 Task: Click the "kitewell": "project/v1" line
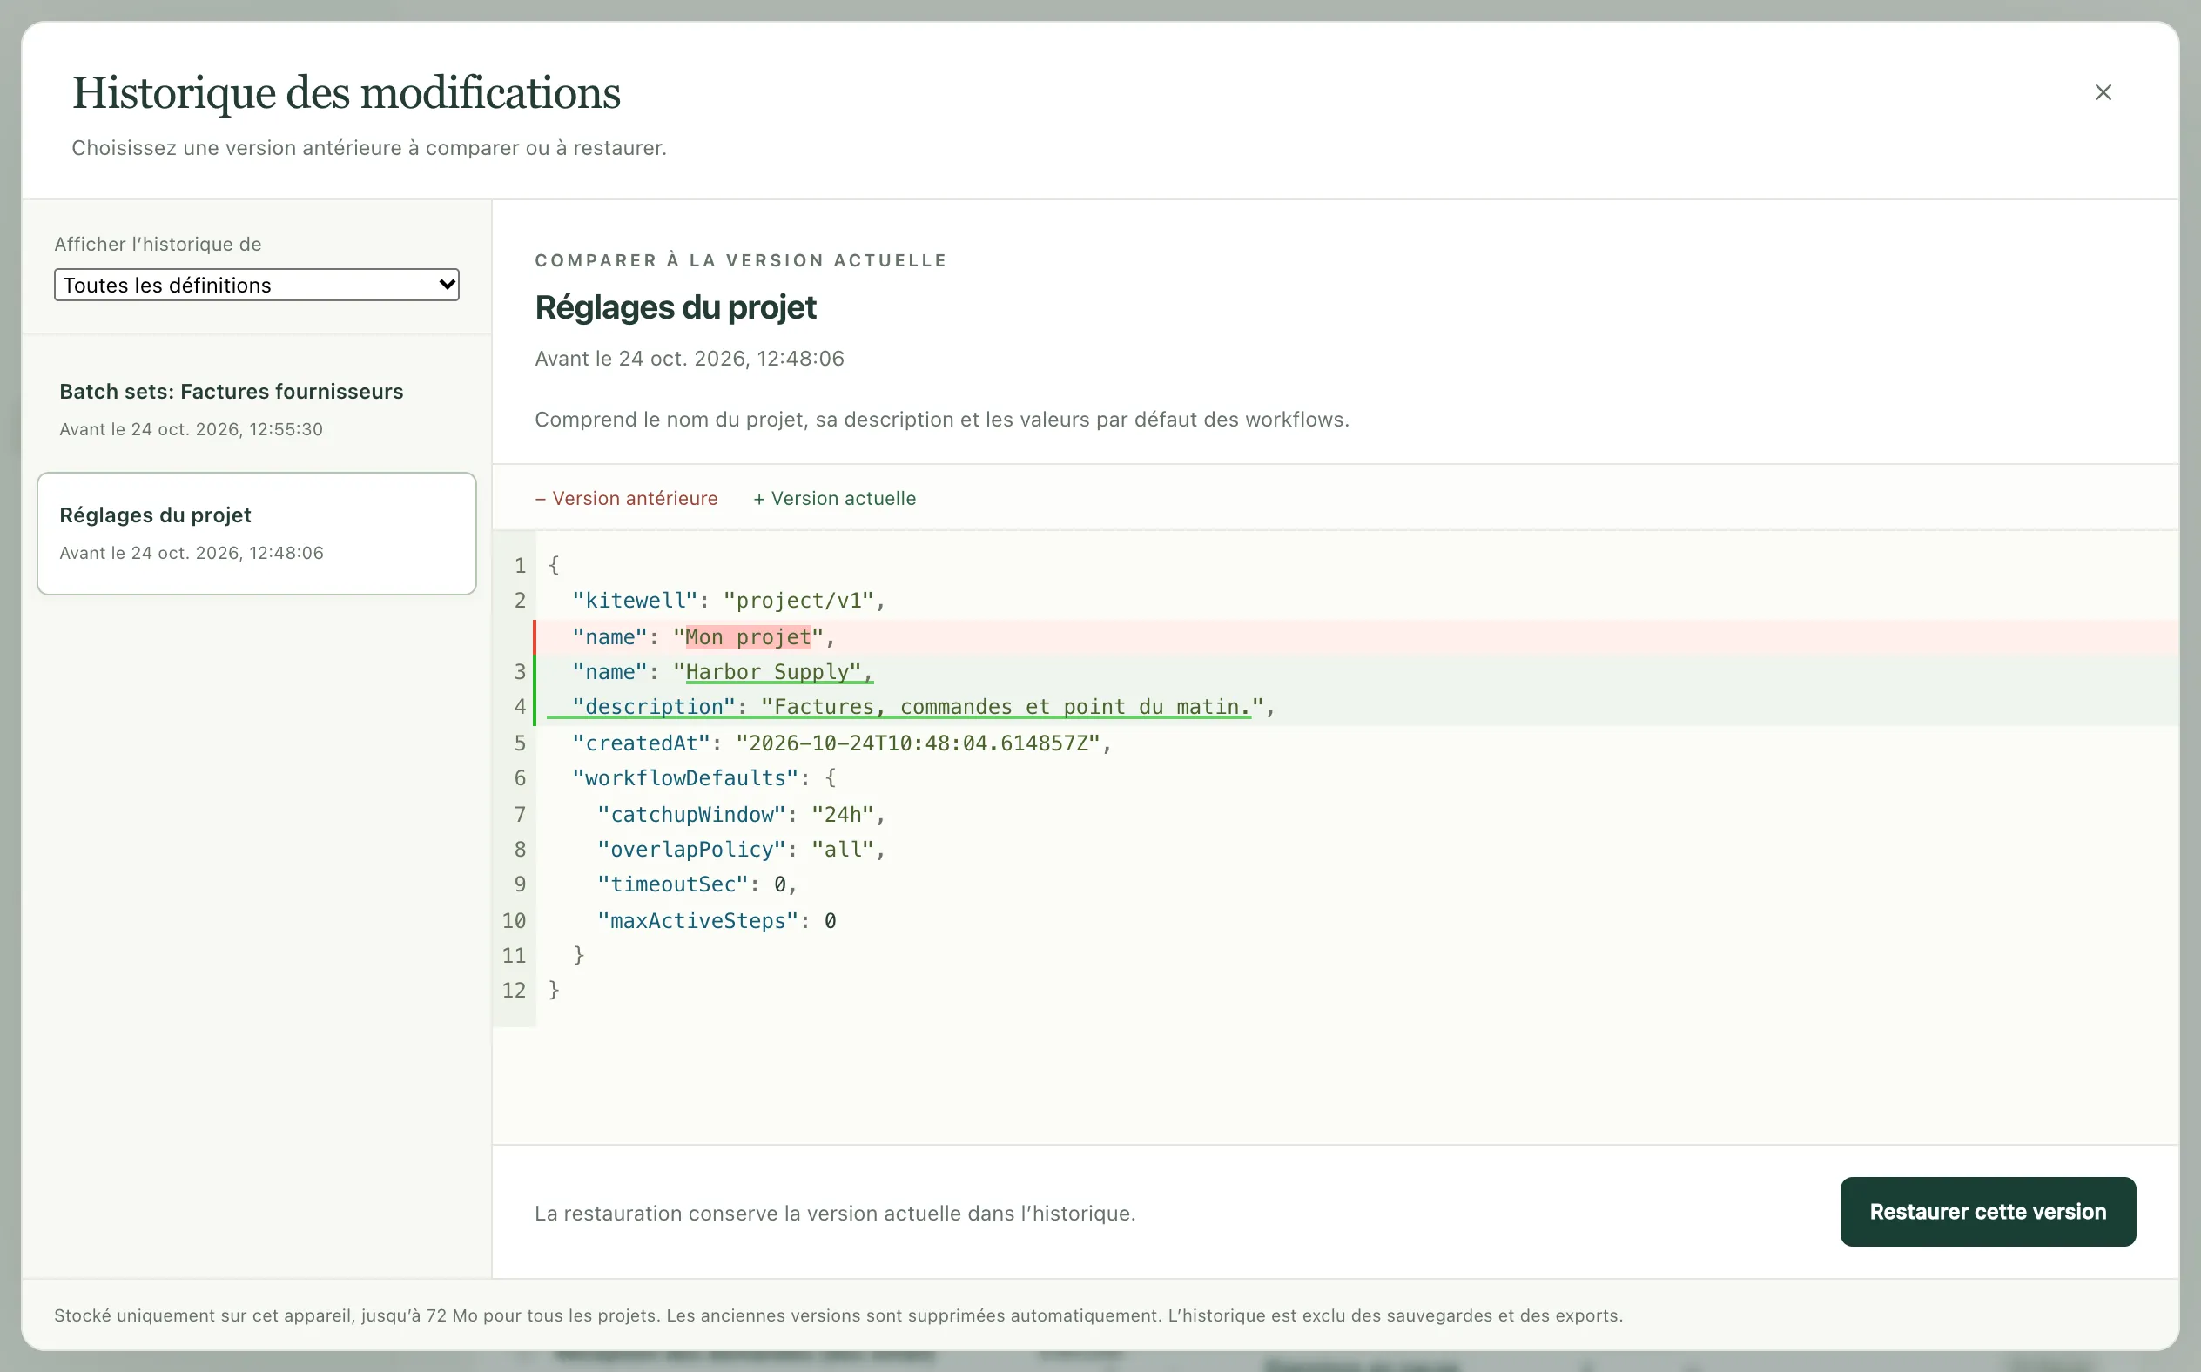tap(1356, 601)
